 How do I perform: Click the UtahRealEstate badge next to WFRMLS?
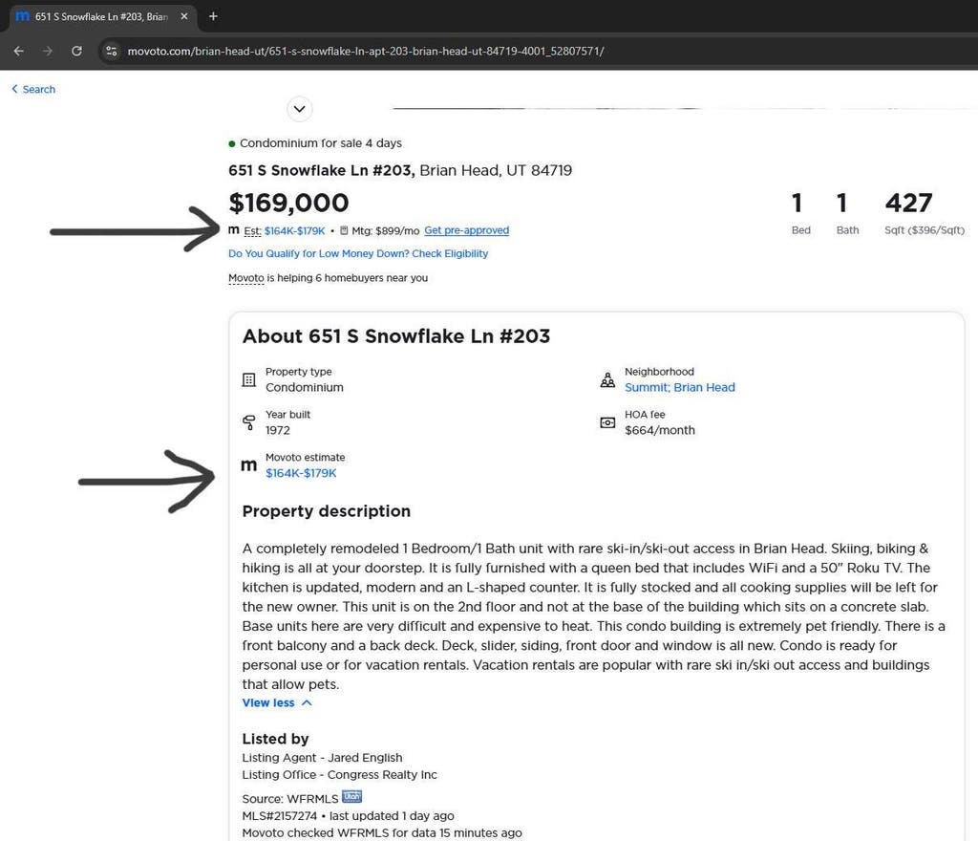(x=351, y=797)
